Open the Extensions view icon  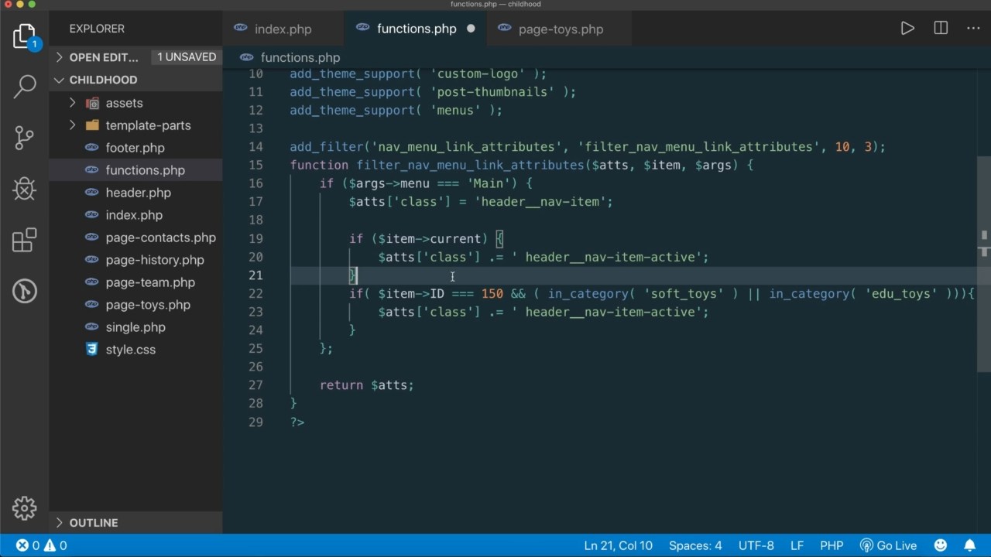(x=24, y=241)
